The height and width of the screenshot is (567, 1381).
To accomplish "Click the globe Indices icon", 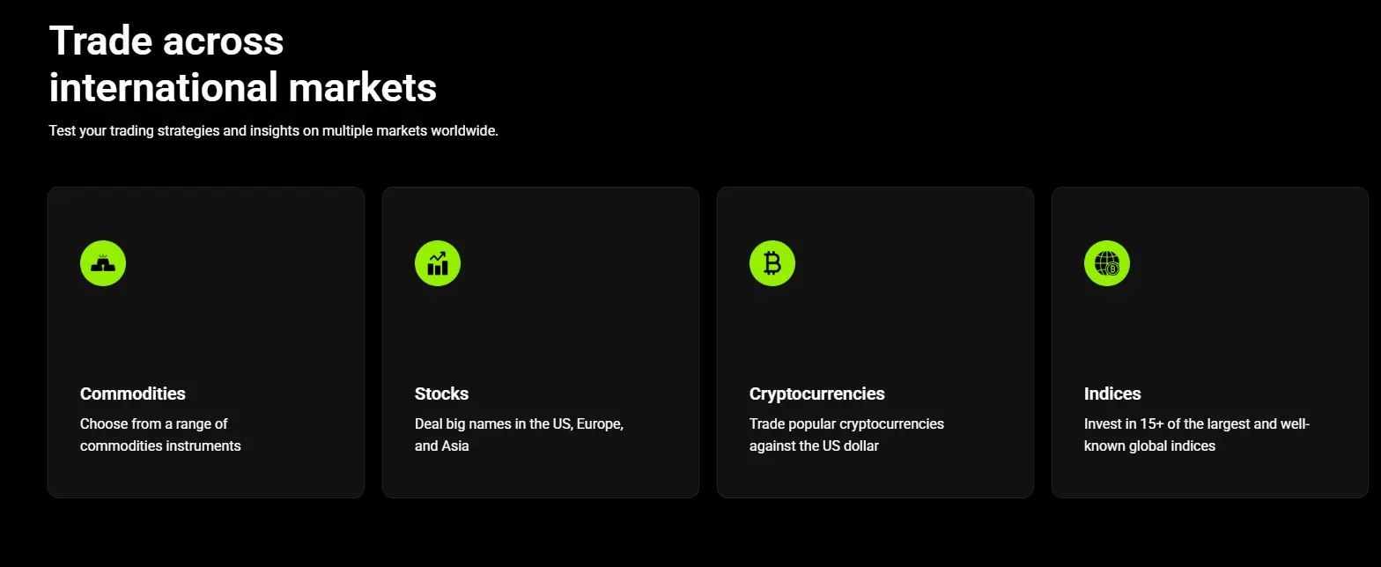I will [1107, 263].
